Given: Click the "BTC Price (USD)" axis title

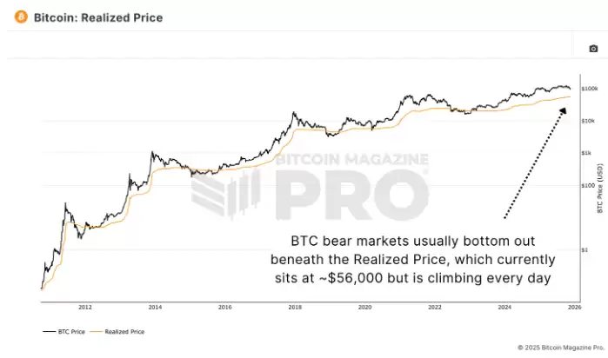Looking at the screenshot, I should point(599,189).
